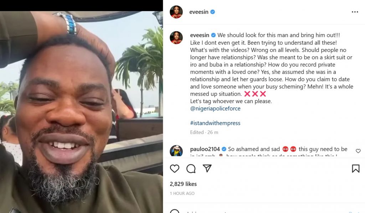View the 2,829 likes list
The width and height of the screenshot is (365, 213).
[x=183, y=184]
